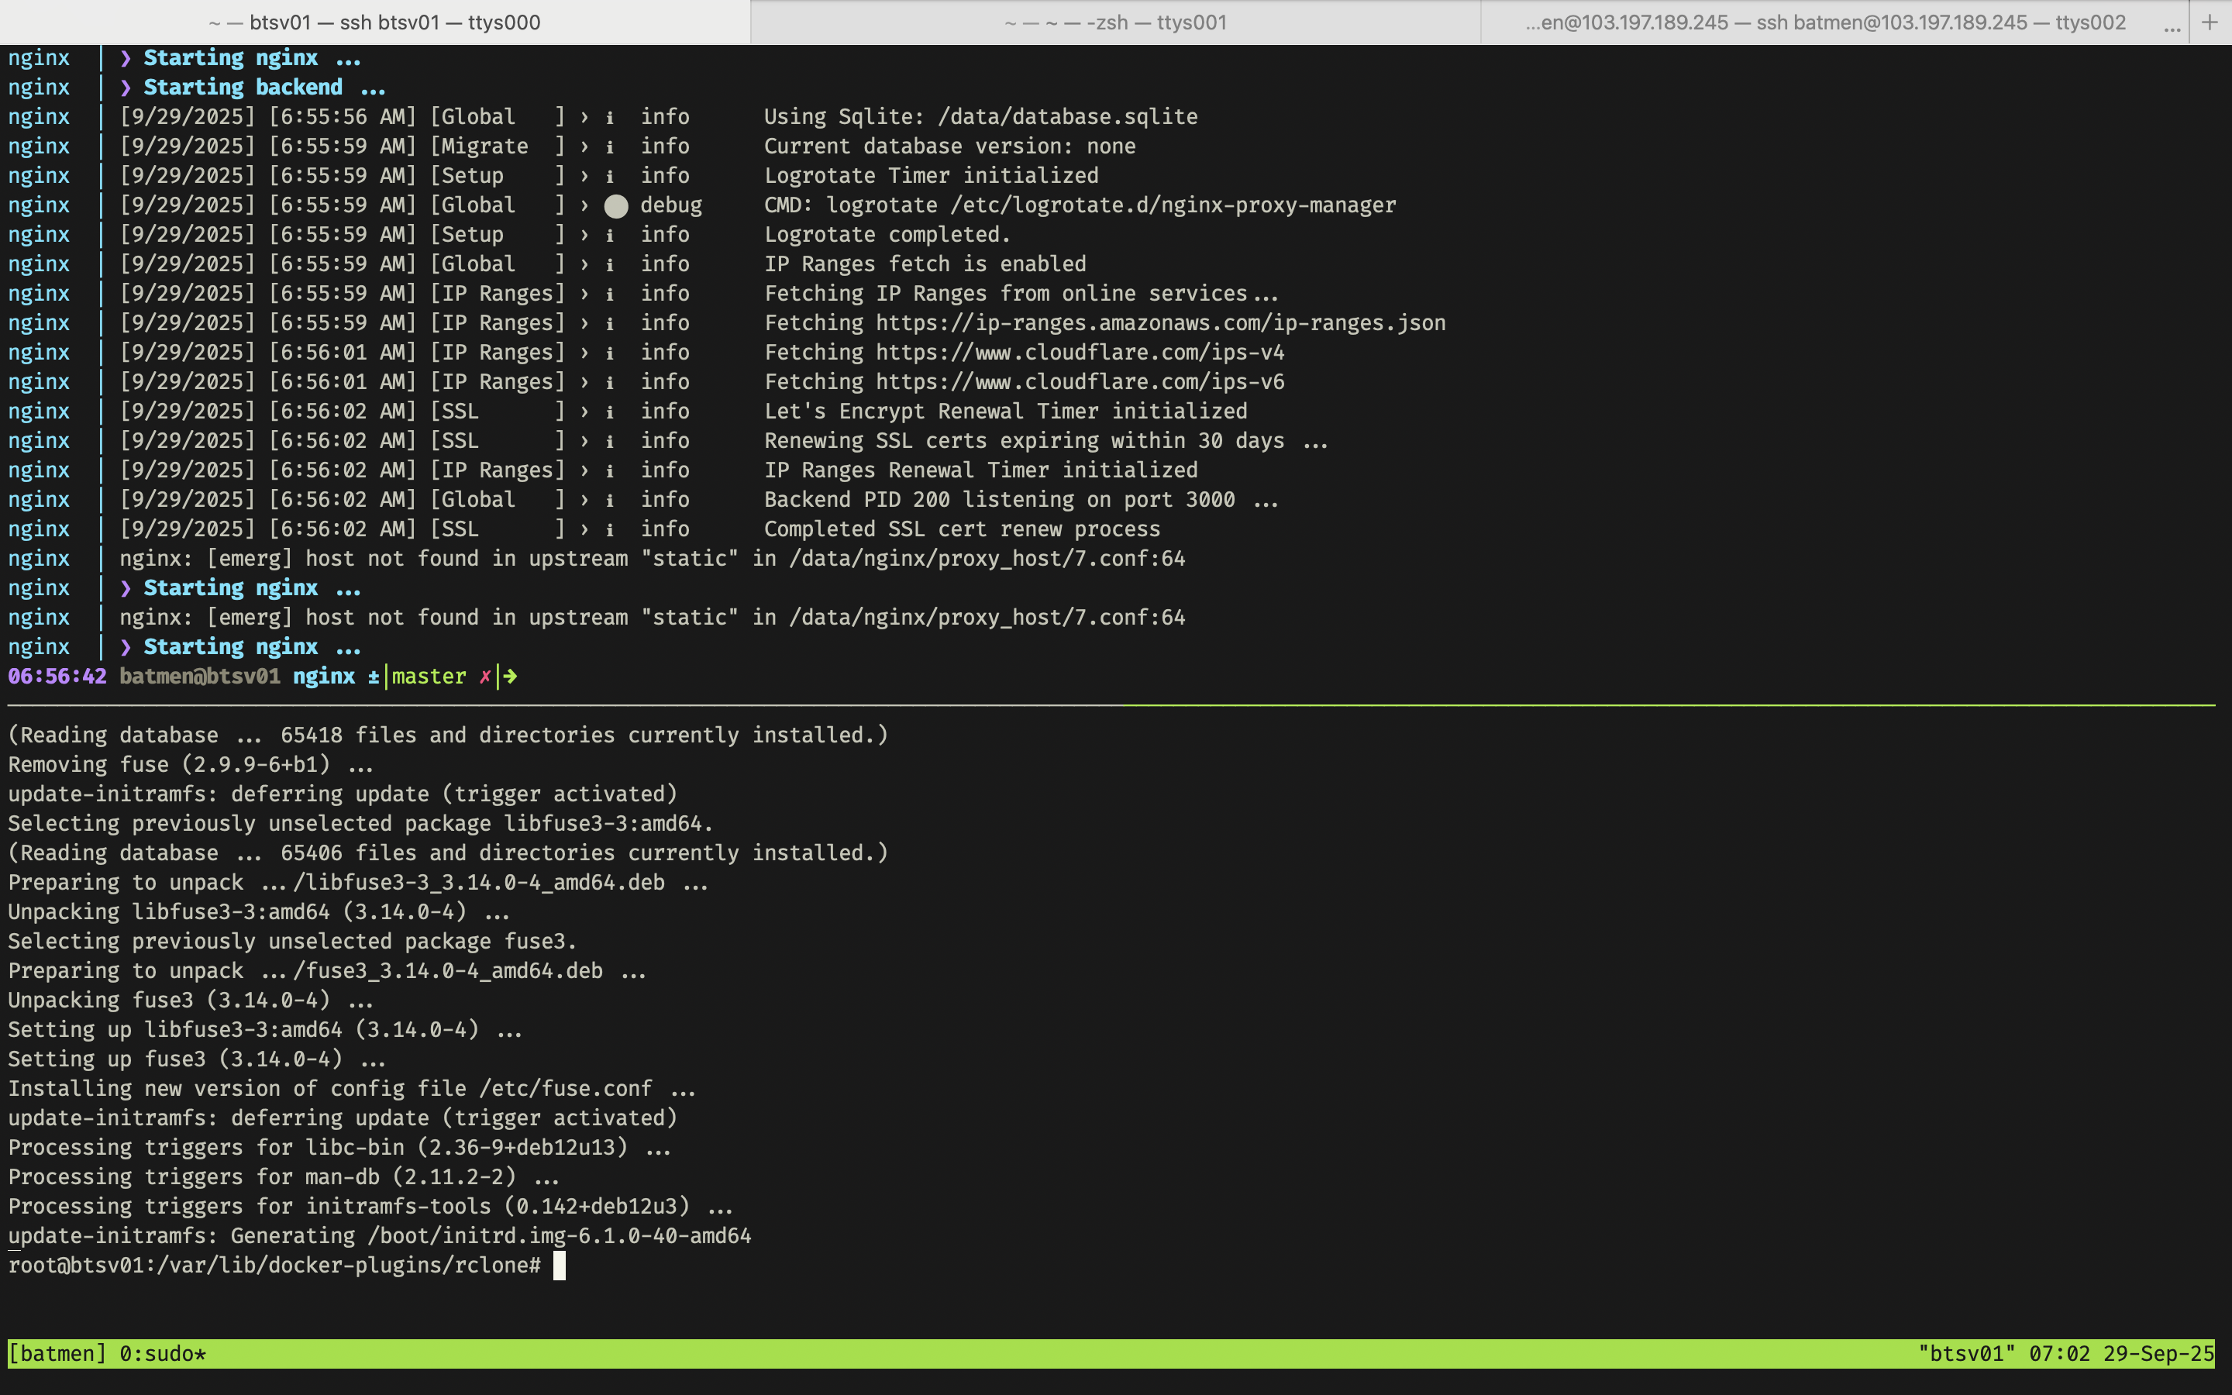Image resolution: width=2232 pixels, height=1395 pixels.
Task: Switch to the ssh btsv01 ttys000 tab
Action: click(x=374, y=22)
